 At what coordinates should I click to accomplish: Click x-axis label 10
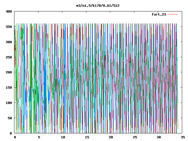(63, 137)
